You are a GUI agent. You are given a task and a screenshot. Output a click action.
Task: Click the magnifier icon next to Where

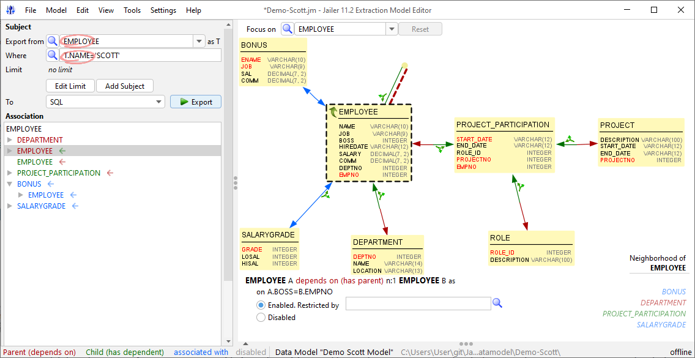[x=53, y=56]
